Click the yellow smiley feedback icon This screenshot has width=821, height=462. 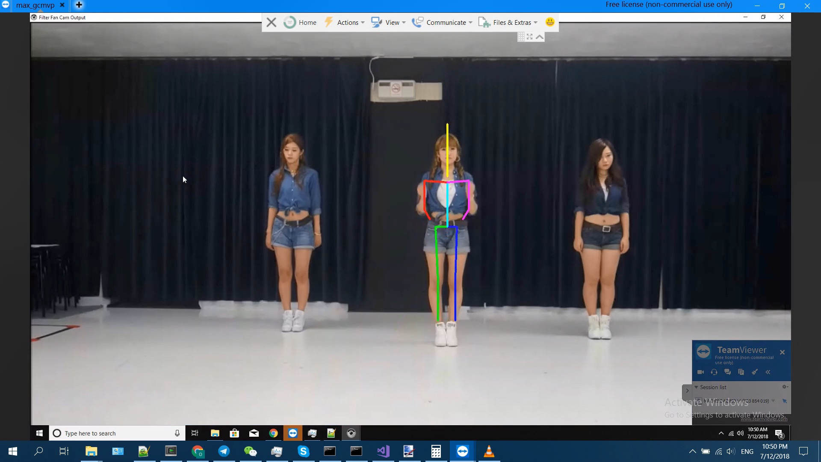pos(550,22)
